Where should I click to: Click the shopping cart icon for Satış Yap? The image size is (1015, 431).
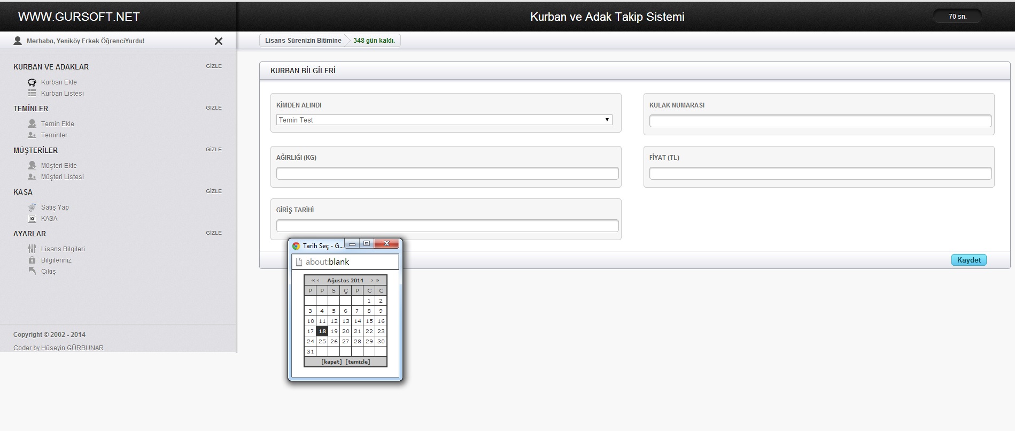tap(32, 207)
